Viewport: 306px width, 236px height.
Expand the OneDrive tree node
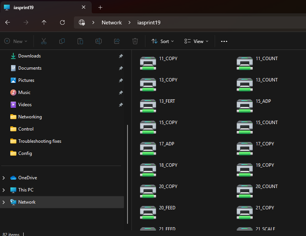(3, 178)
